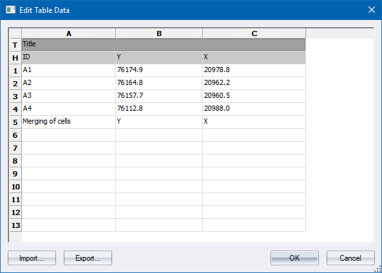Select the T title row header
This screenshot has height=273, width=382.
(15, 45)
